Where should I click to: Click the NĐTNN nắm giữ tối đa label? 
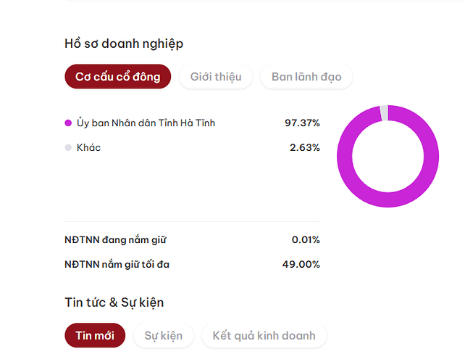[117, 264]
